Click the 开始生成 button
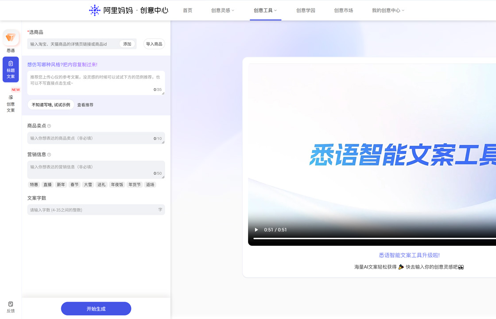Viewport: 496px width, 319px height. click(96, 308)
